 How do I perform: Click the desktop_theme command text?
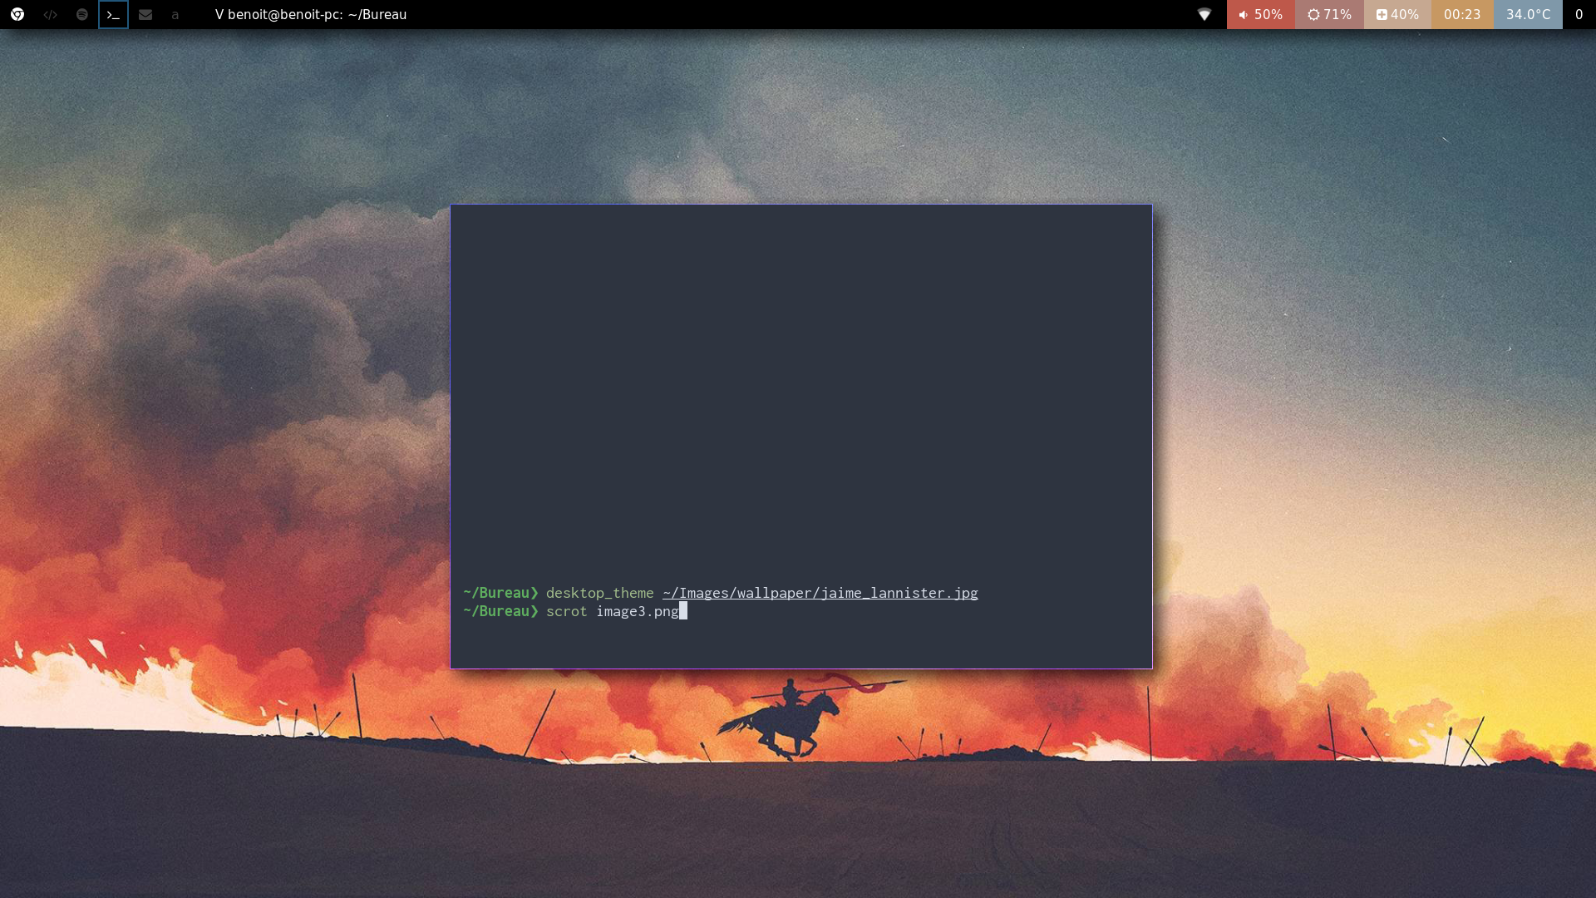click(599, 593)
